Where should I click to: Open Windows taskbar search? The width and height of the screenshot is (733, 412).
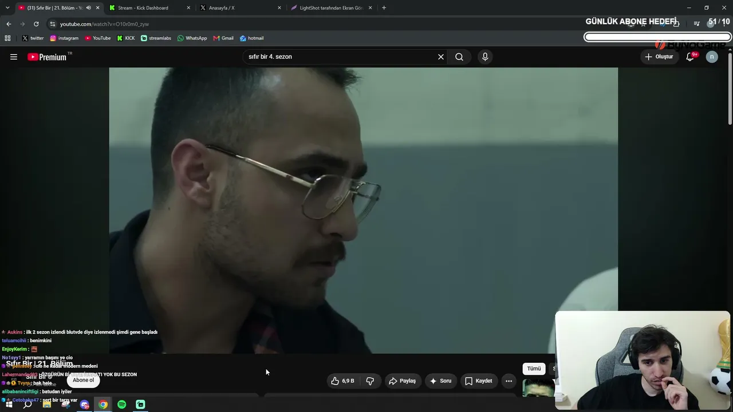27,405
